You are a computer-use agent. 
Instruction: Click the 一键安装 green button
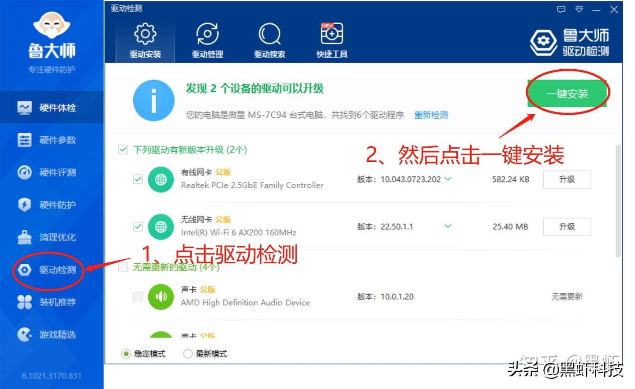coord(567,93)
